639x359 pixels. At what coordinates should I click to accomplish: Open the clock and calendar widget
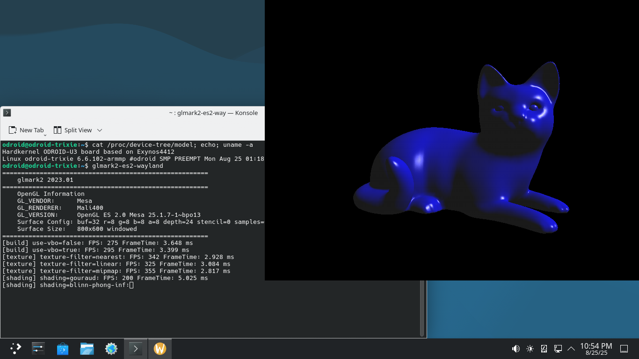(596, 349)
